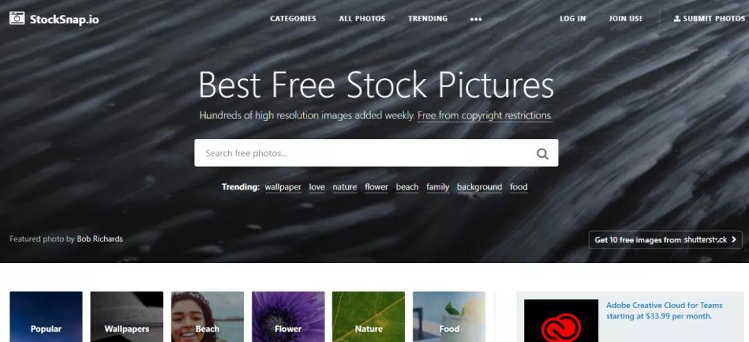749x342 pixels.
Task: Select the trending tag wallpaper
Action: [283, 187]
